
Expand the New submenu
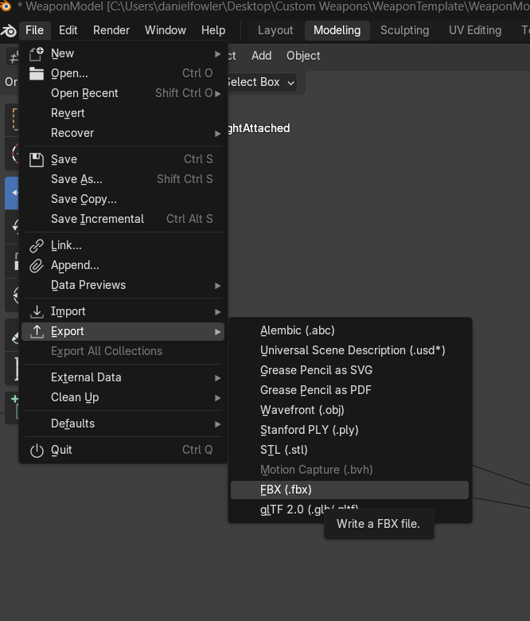pos(123,53)
